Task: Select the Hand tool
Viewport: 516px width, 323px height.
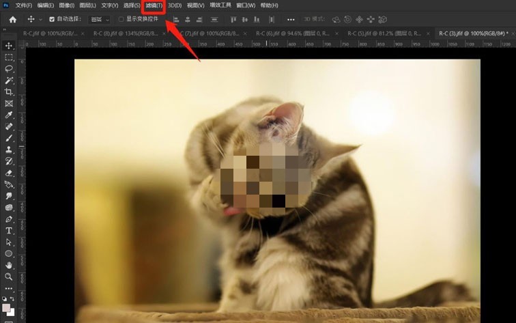Action: pyautogui.click(x=9, y=265)
